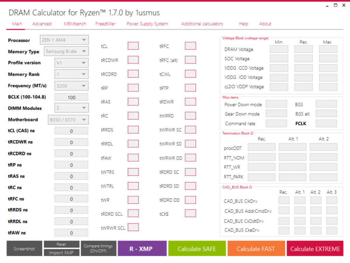Toggle Compare timings (ON/OFF)
350x263 pixels.
(x=98, y=249)
